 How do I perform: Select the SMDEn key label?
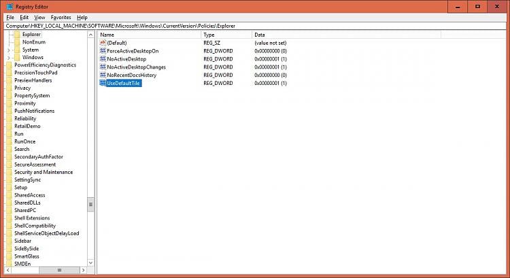pos(22,264)
